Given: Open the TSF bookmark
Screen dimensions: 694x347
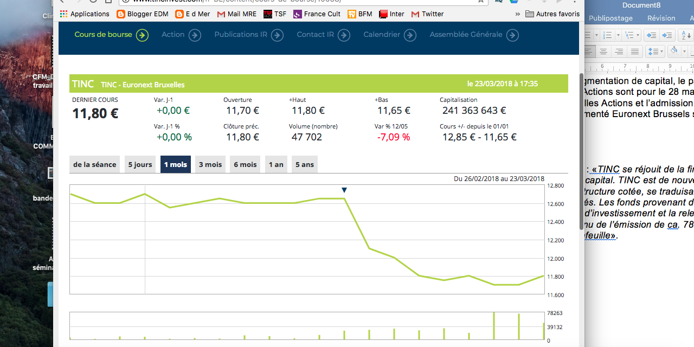Looking at the screenshot, I should click(275, 14).
